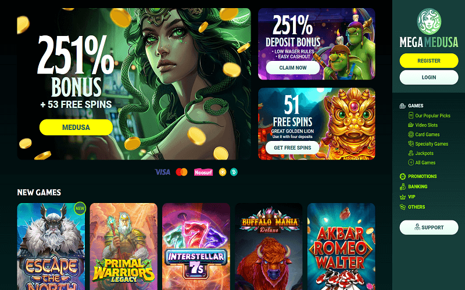465x290 pixels.
Task: Click the Banking money bag icon
Action: point(402,186)
